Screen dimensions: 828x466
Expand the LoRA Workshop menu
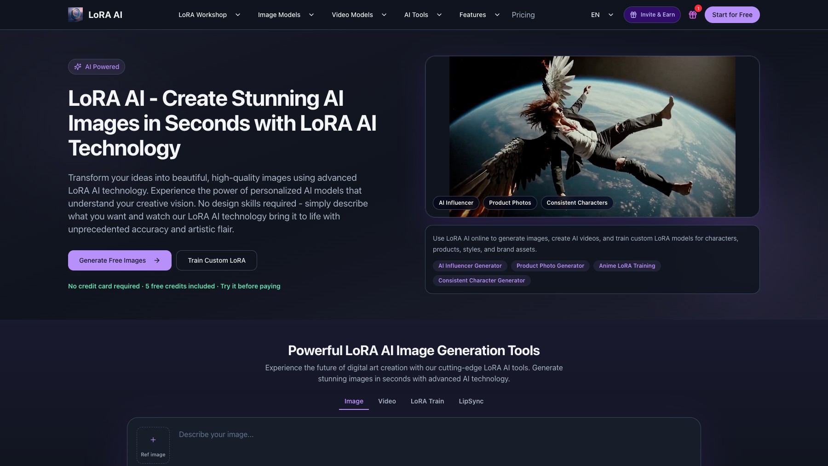209,15
